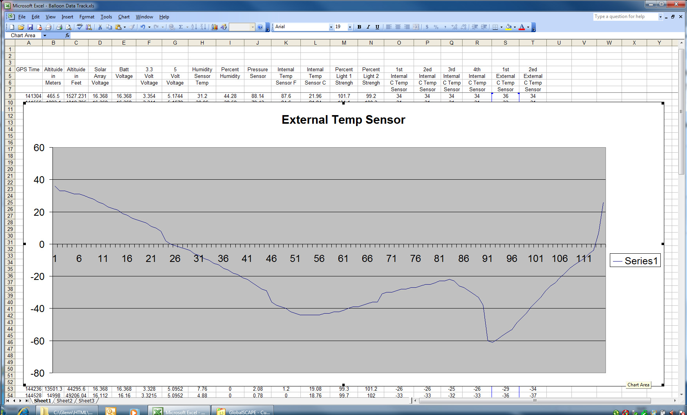Click the fx insert function button

click(67, 35)
